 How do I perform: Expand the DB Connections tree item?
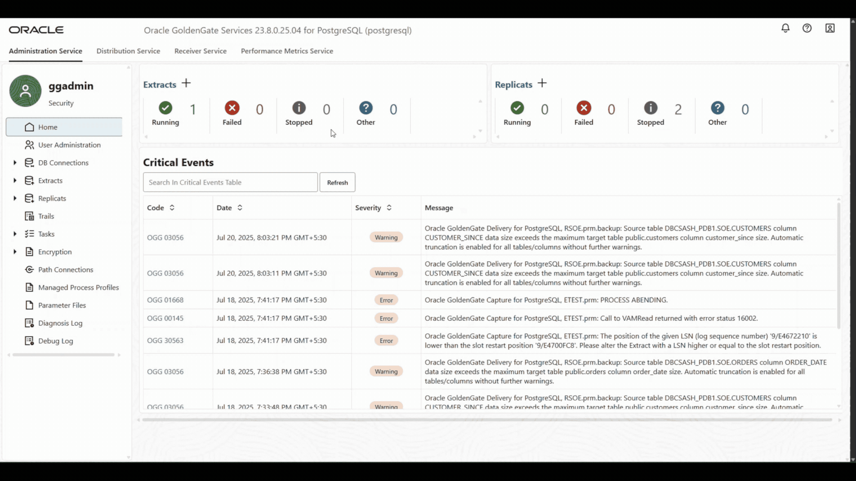14,162
